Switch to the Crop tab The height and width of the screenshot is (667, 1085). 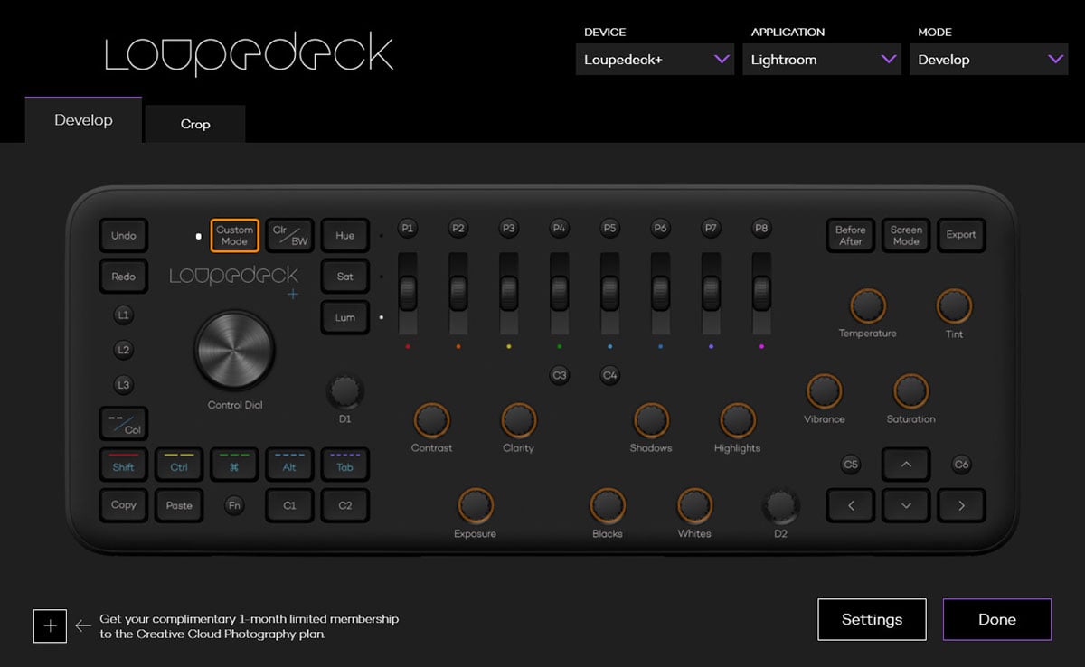pos(195,125)
